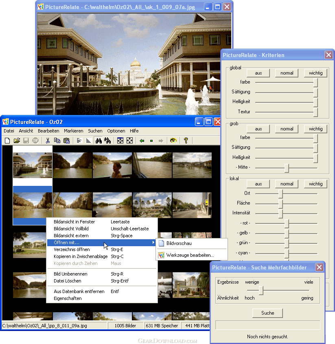The image size is (335, 344).
Task: Click the small green square toolbar icon
Action: [151, 141]
